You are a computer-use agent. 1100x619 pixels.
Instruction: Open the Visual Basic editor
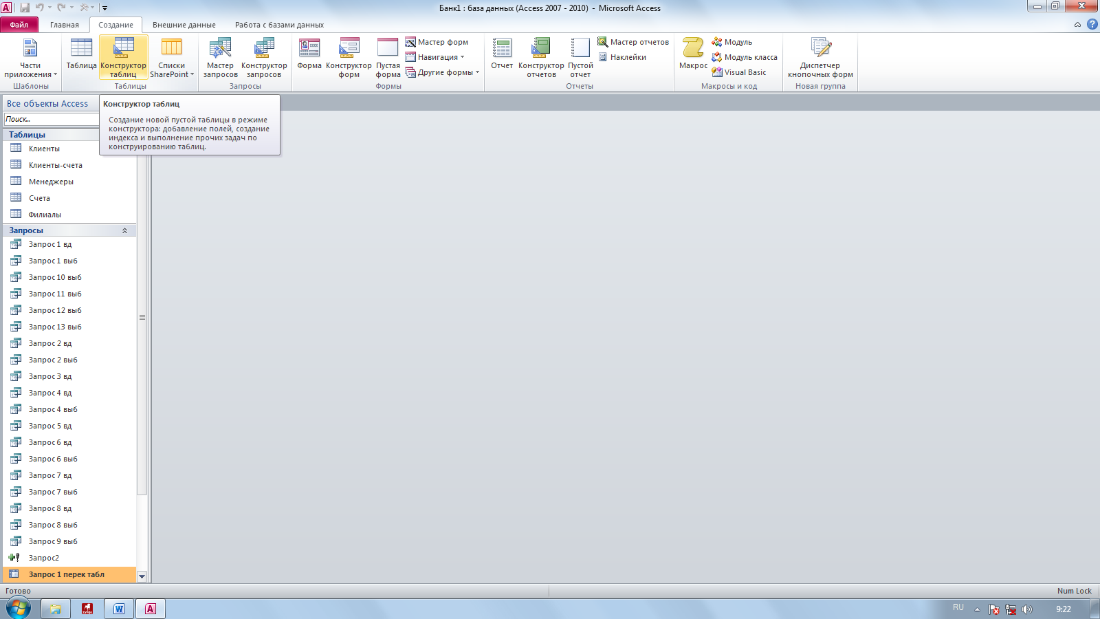tap(739, 72)
